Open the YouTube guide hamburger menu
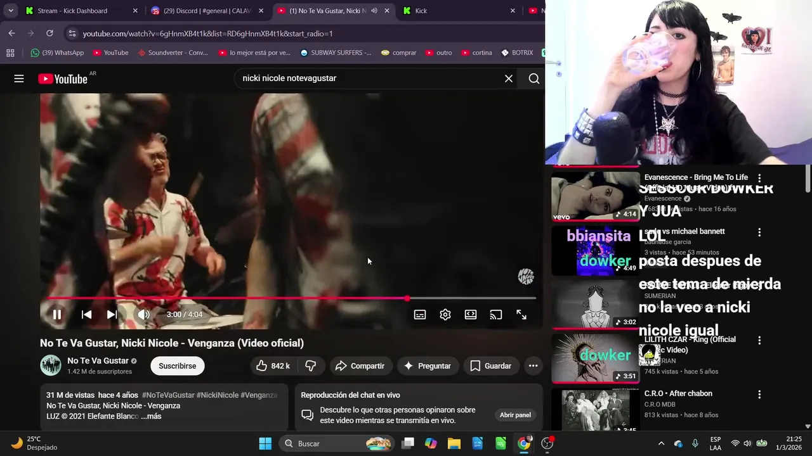The height and width of the screenshot is (456, 812). click(x=19, y=79)
